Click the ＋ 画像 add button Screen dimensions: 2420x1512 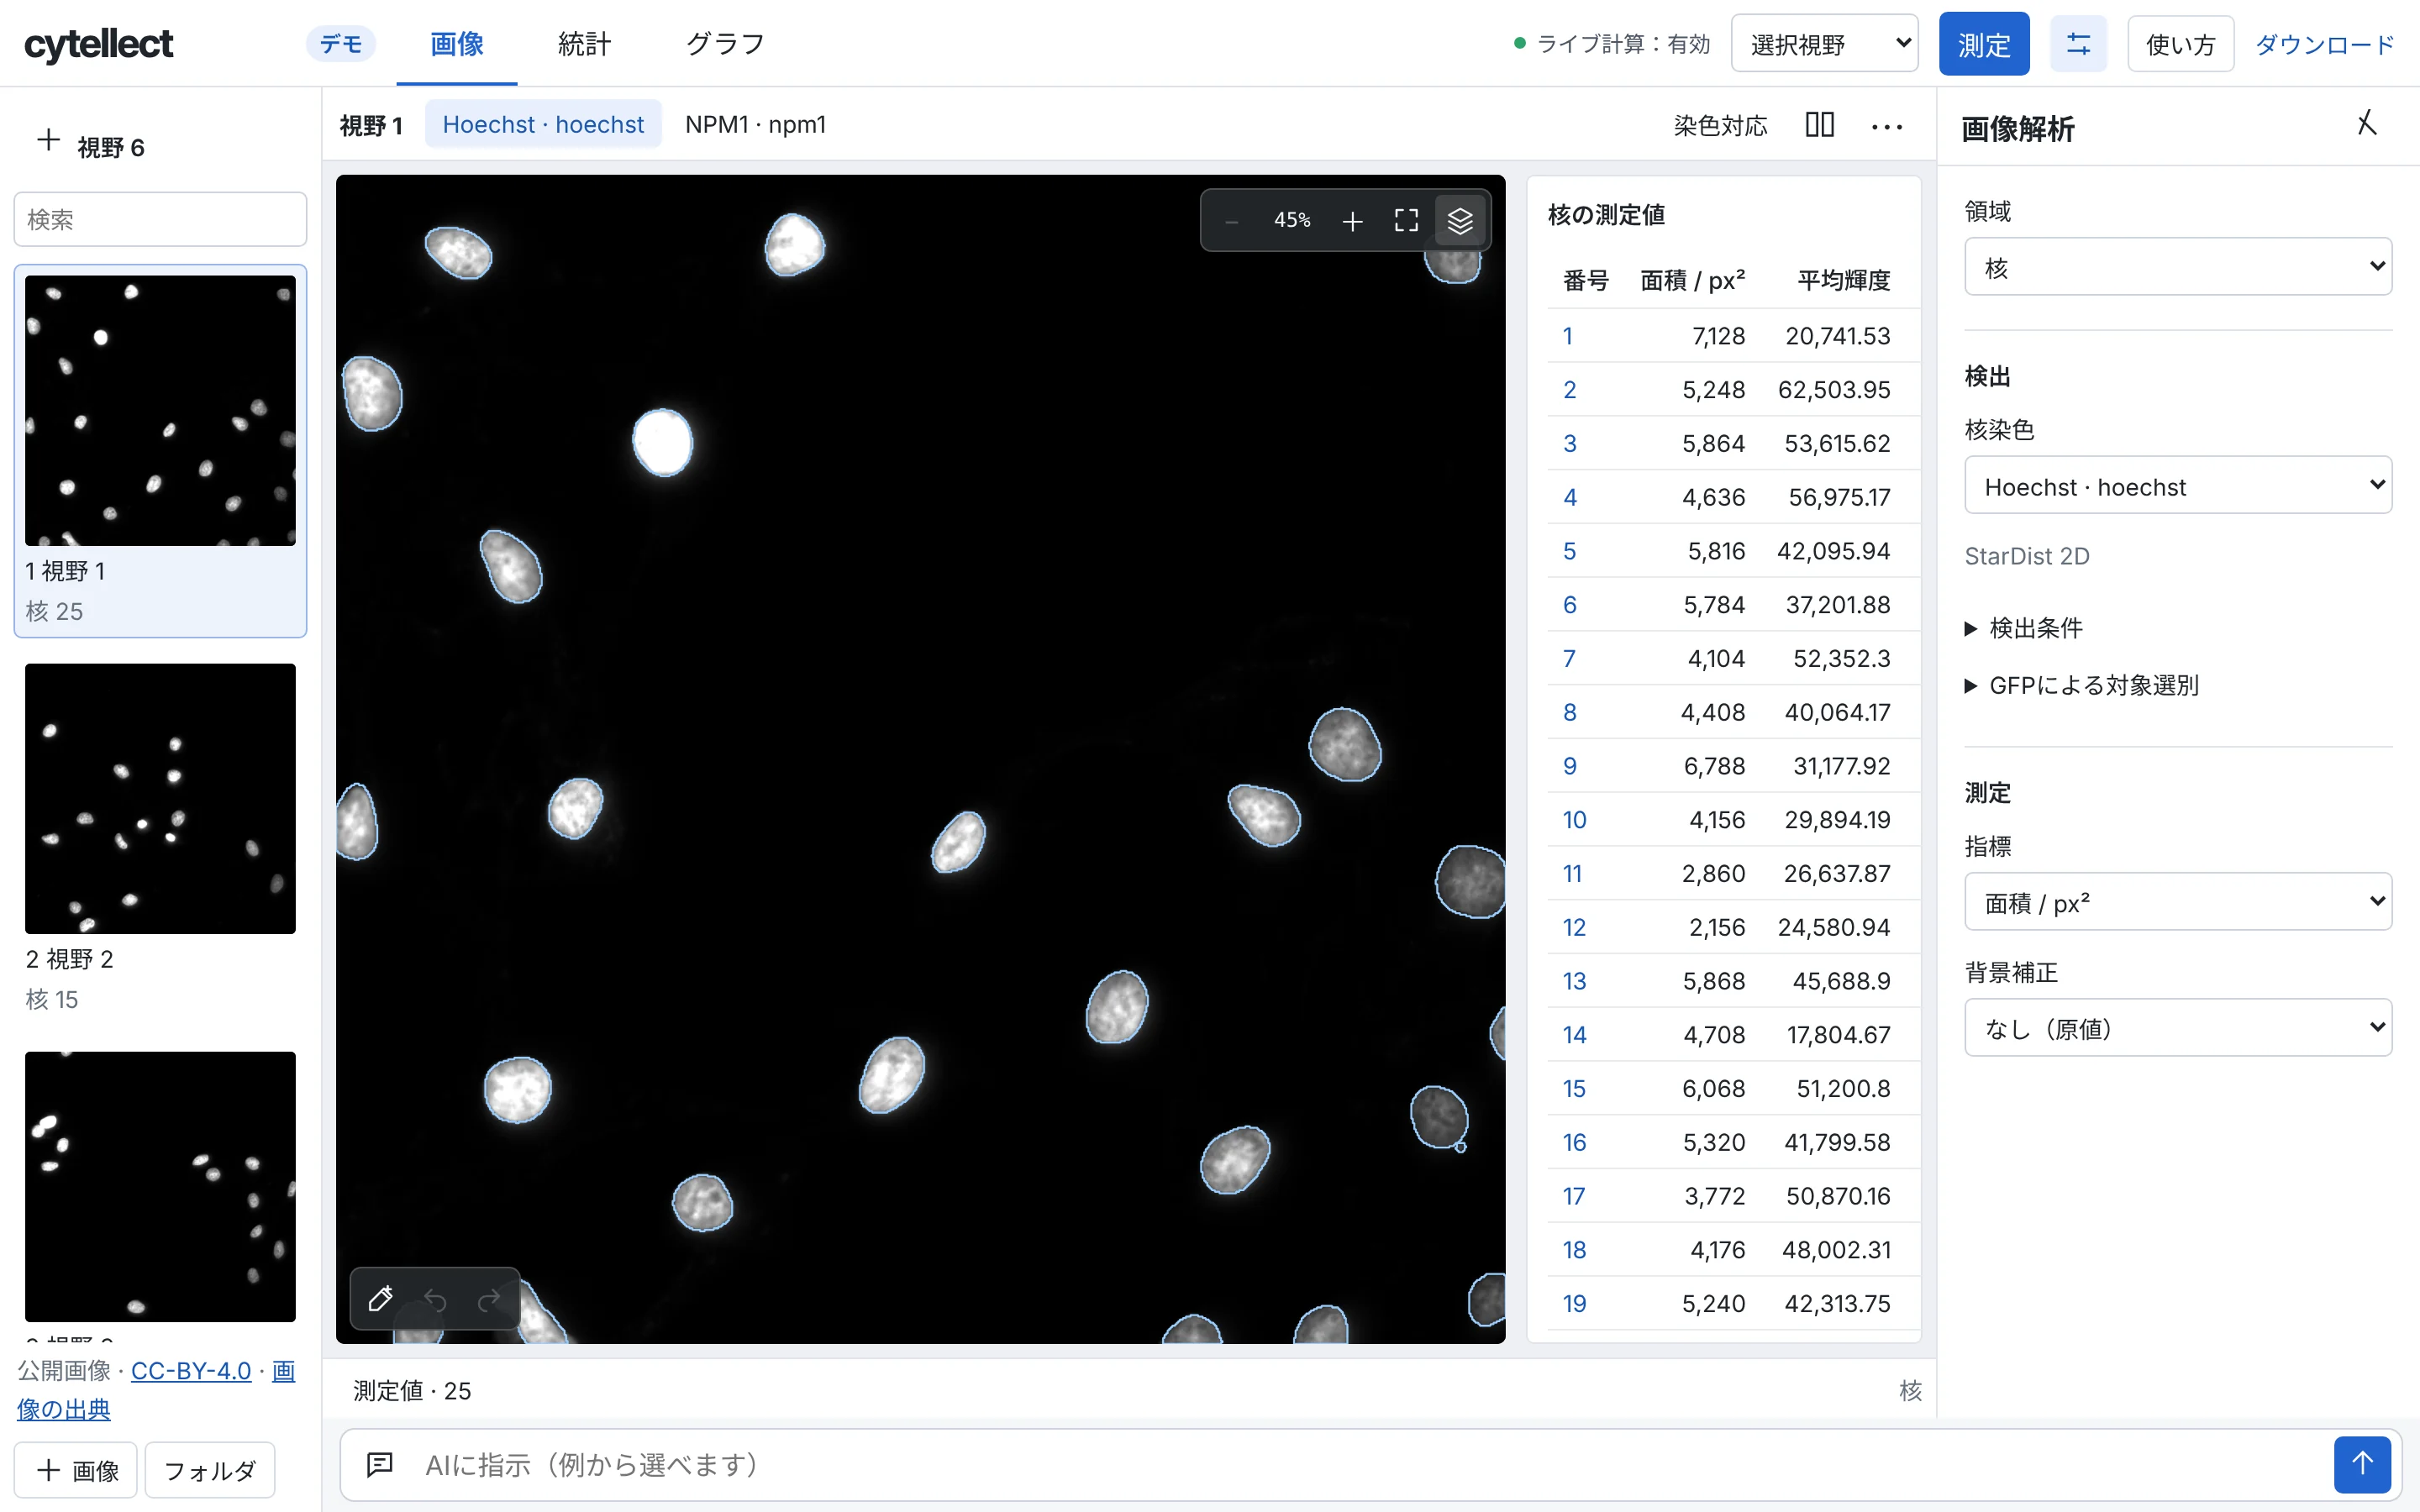tap(76, 1470)
